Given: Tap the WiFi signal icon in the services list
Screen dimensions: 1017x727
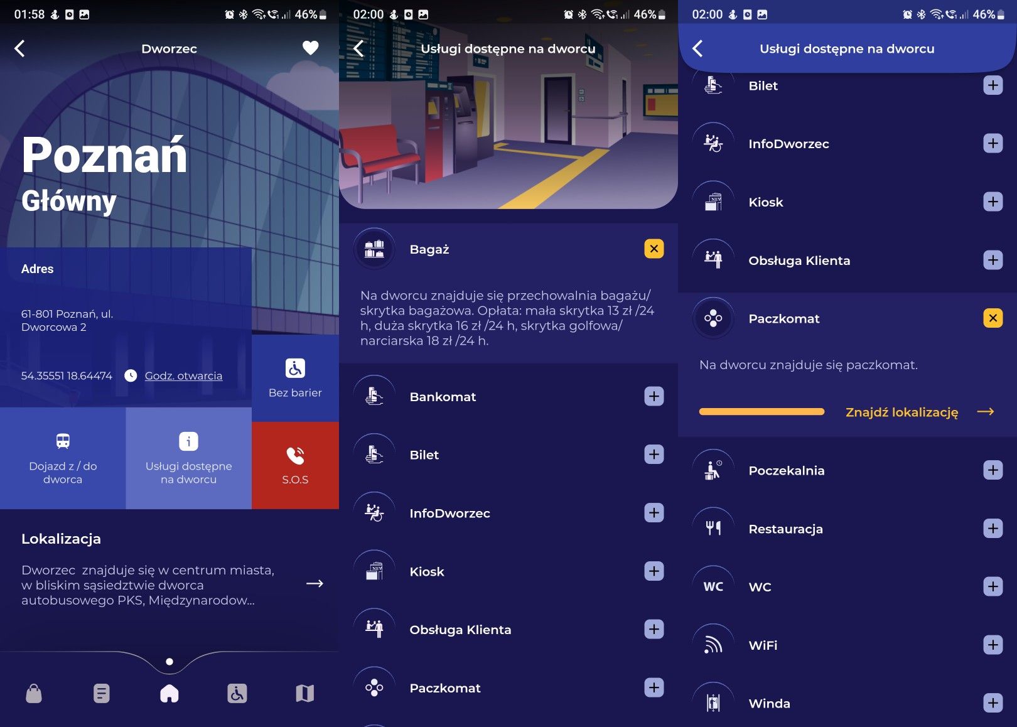Looking at the screenshot, I should click(713, 645).
